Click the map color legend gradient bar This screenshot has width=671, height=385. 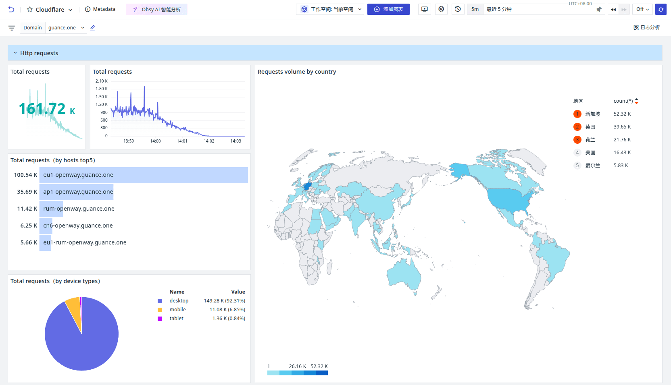297,373
